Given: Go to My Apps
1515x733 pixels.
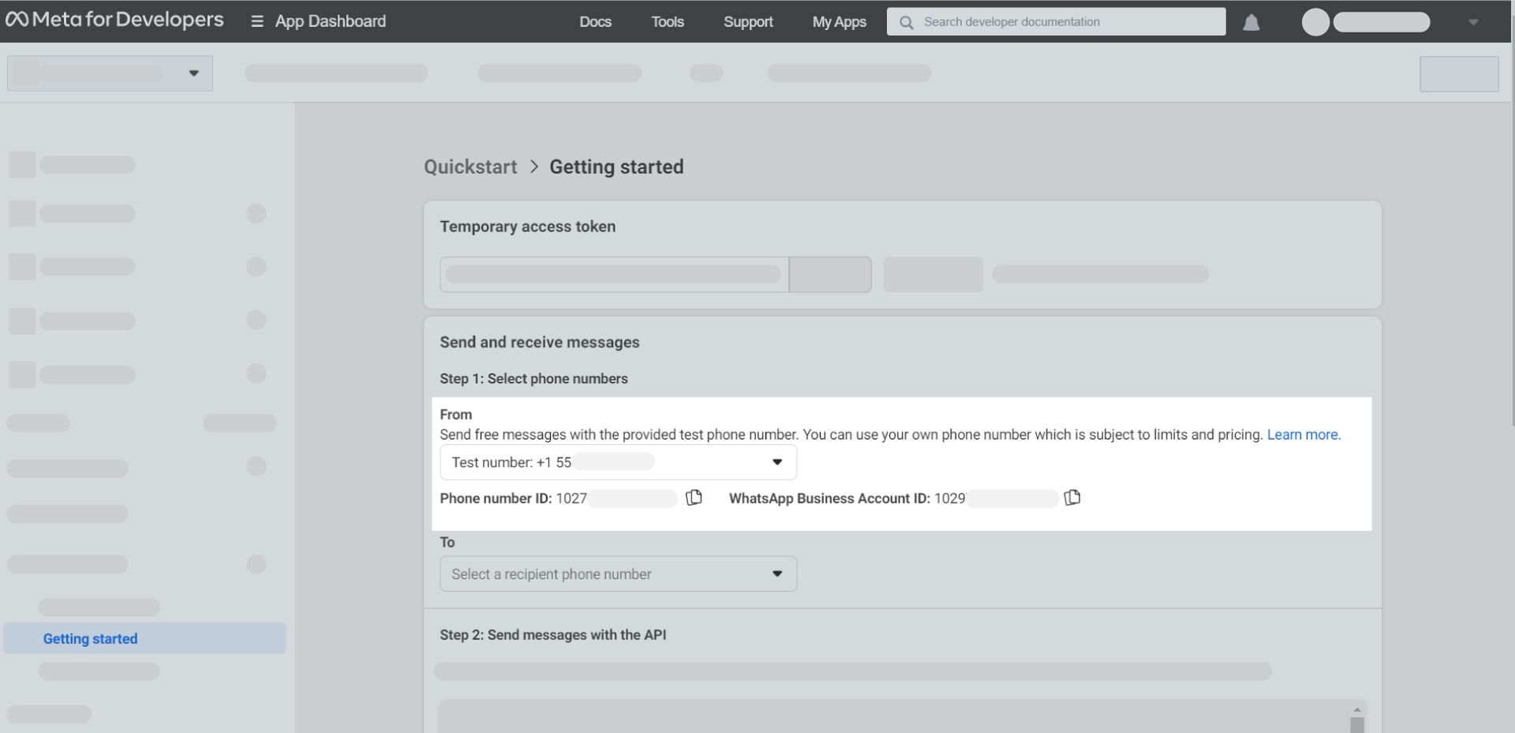Looking at the screenshot, I should (x=838, y=21).
